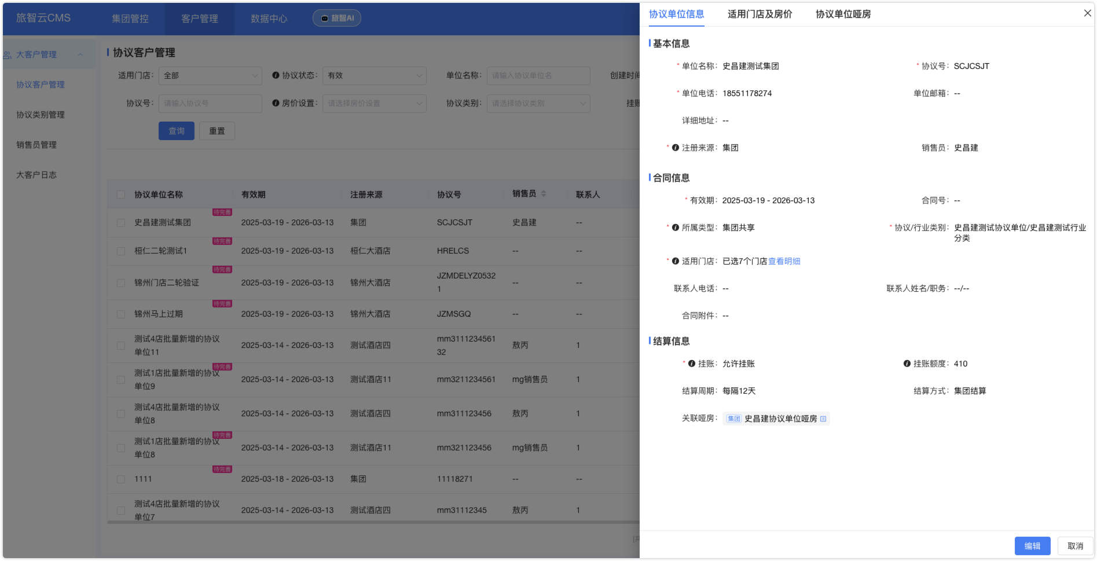Open the 适用门店 dropdown showing 全部

(x=210, y=76)
